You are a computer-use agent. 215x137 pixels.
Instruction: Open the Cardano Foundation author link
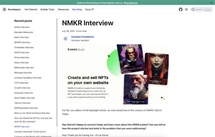82,37
